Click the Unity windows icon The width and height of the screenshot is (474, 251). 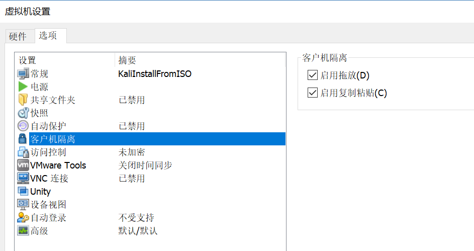tap(23, 192)
